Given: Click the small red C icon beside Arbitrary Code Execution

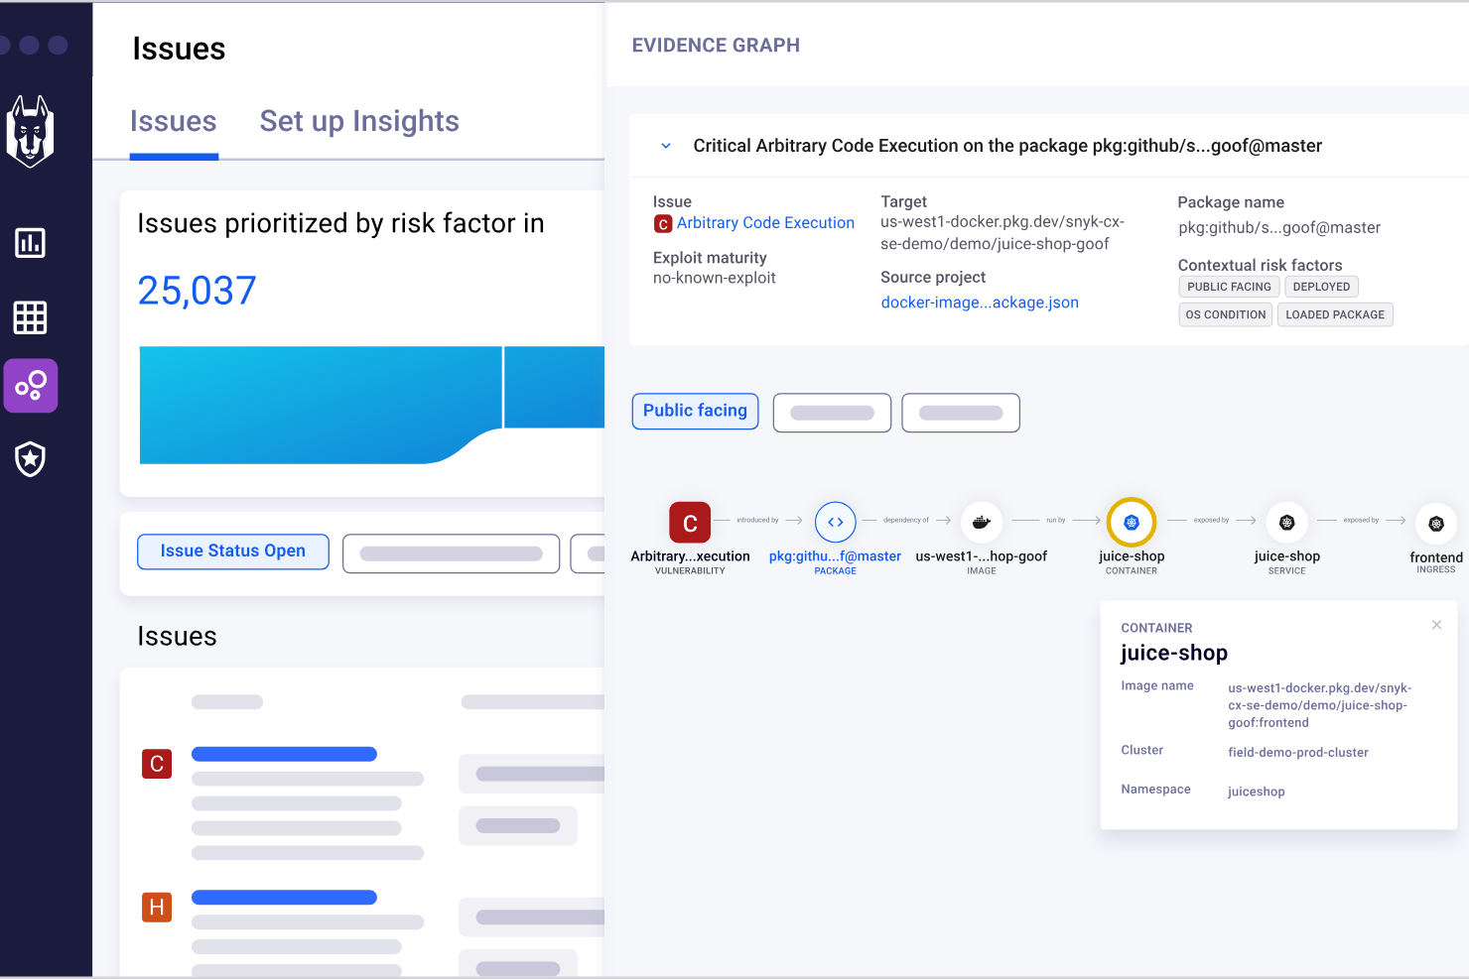Looking at the screenshot, I should 663,224.
